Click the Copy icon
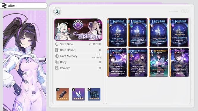This screenshot has width=198, height=111. click(57, 62)
